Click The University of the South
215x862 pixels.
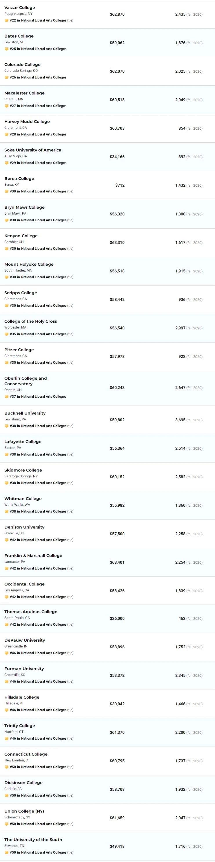tap(33, 840)
